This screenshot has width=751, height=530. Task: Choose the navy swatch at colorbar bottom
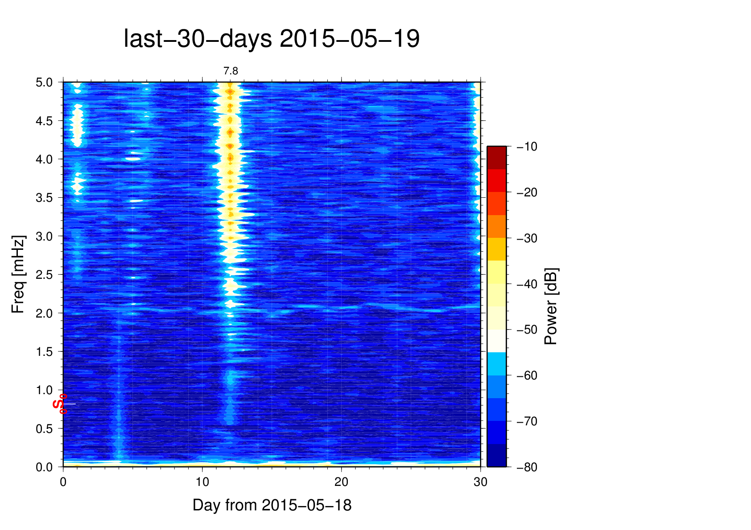pyautogui.click(x=496, y=456)
